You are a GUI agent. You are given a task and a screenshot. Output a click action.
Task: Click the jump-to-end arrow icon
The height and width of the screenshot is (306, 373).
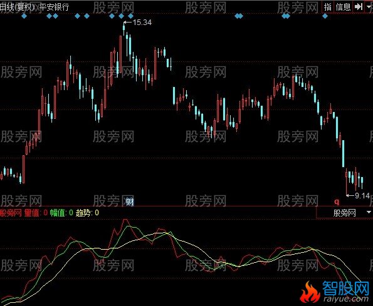point(359,7)
